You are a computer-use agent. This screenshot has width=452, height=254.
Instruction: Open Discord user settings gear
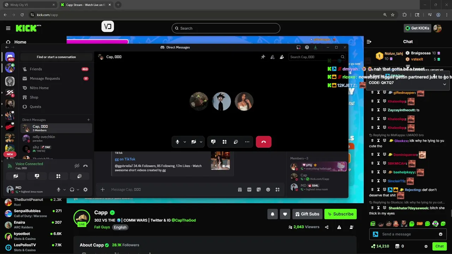[x=85, y=189]
